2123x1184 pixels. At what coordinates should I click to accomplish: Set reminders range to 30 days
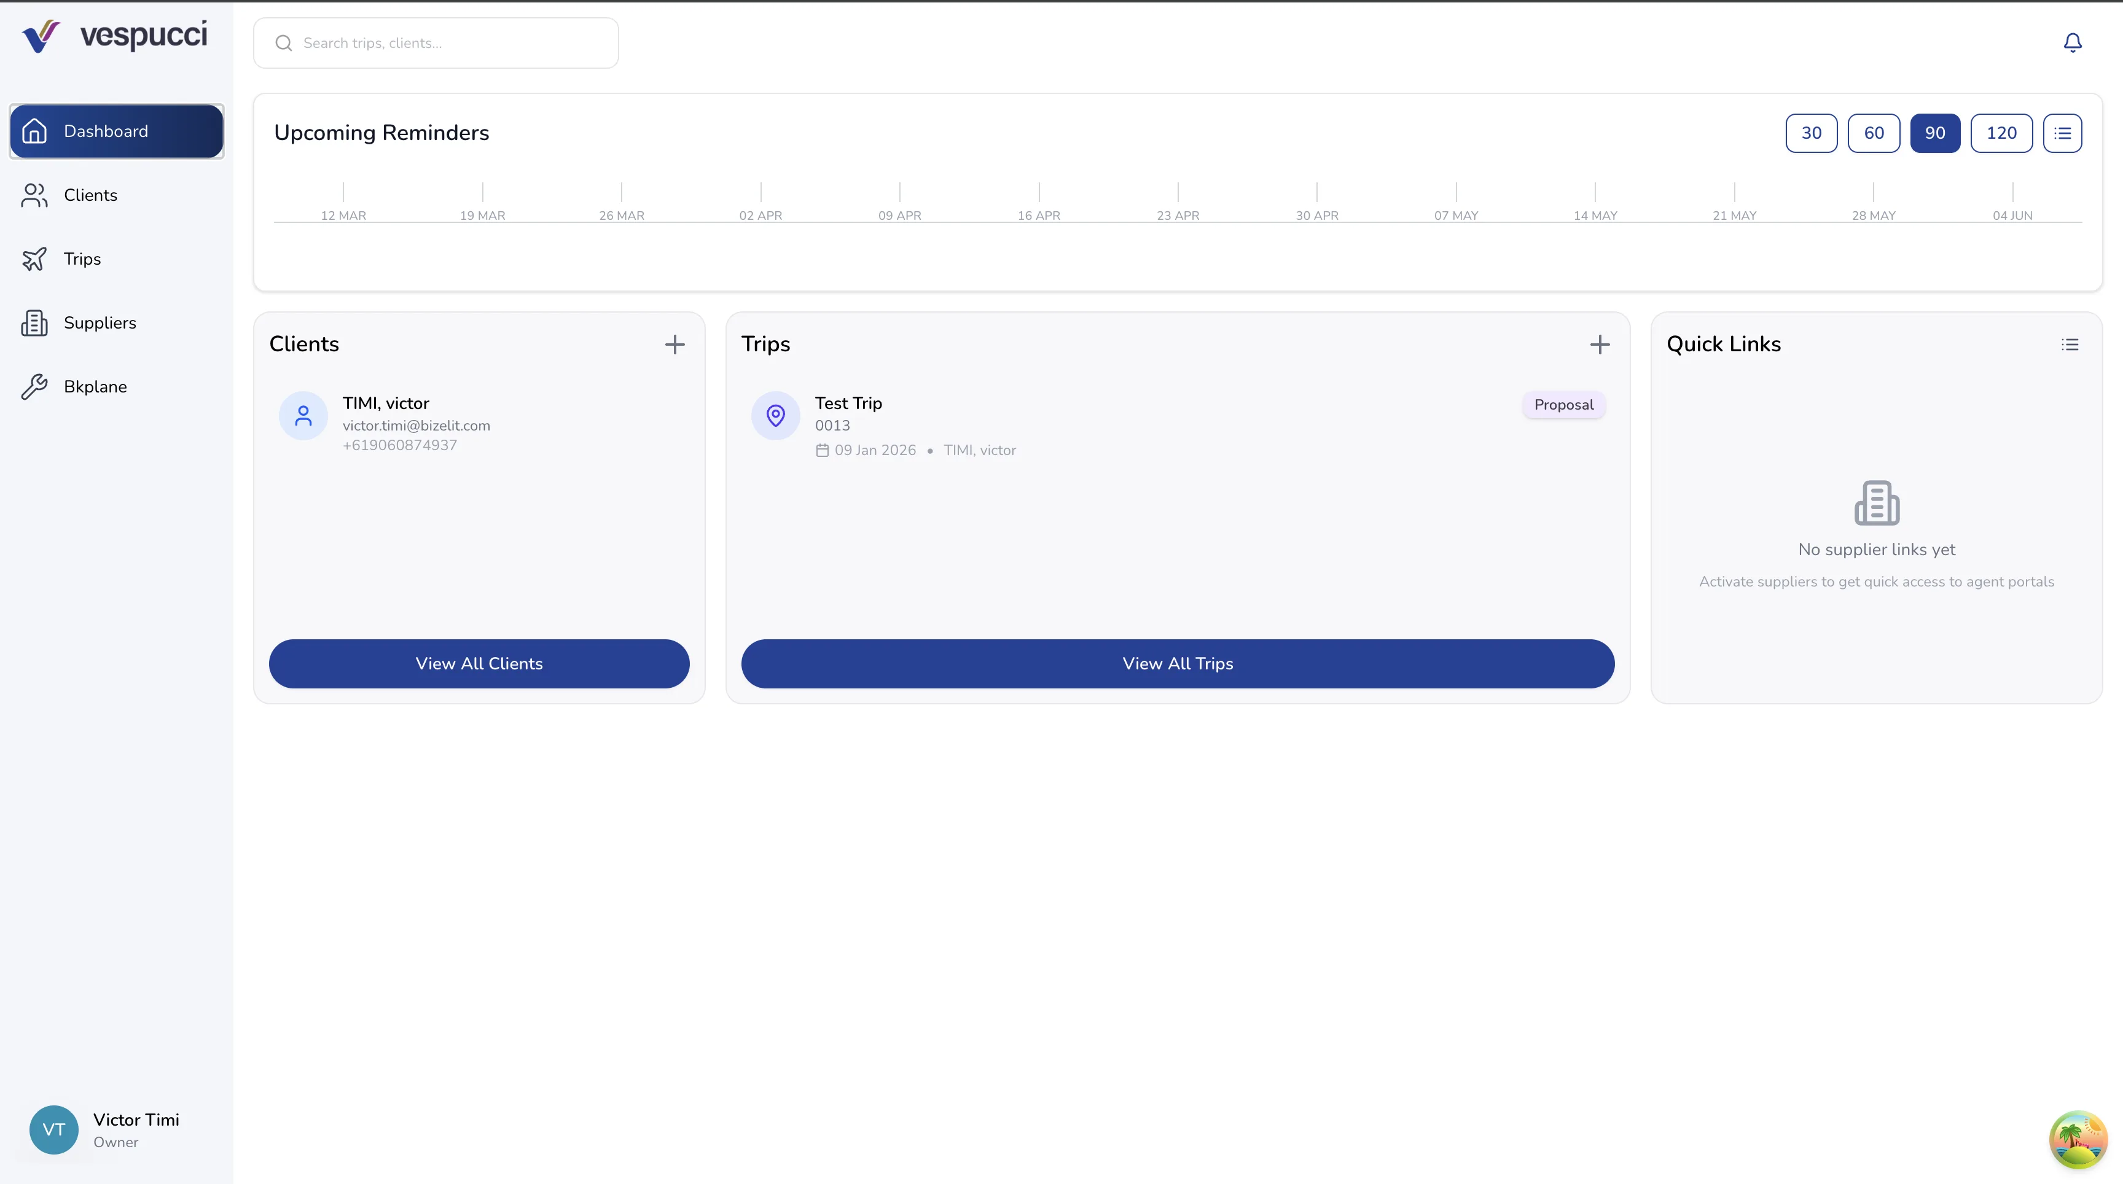point(1811,133)
